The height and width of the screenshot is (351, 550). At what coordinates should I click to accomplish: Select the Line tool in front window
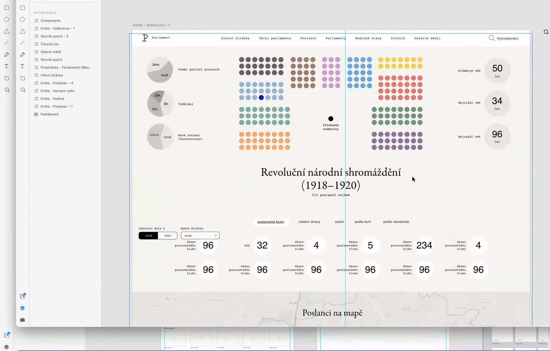tap(22, 43)
